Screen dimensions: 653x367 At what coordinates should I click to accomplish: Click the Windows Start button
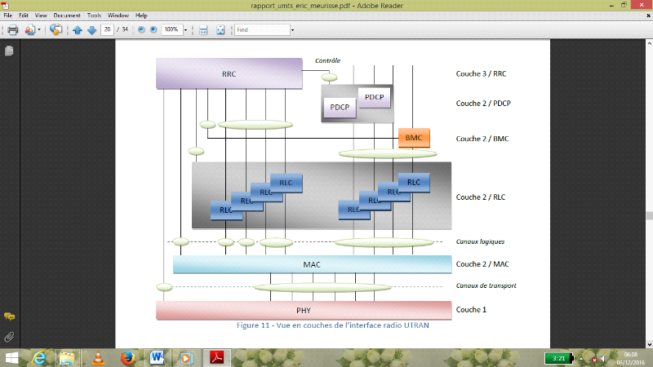(12, 357)
